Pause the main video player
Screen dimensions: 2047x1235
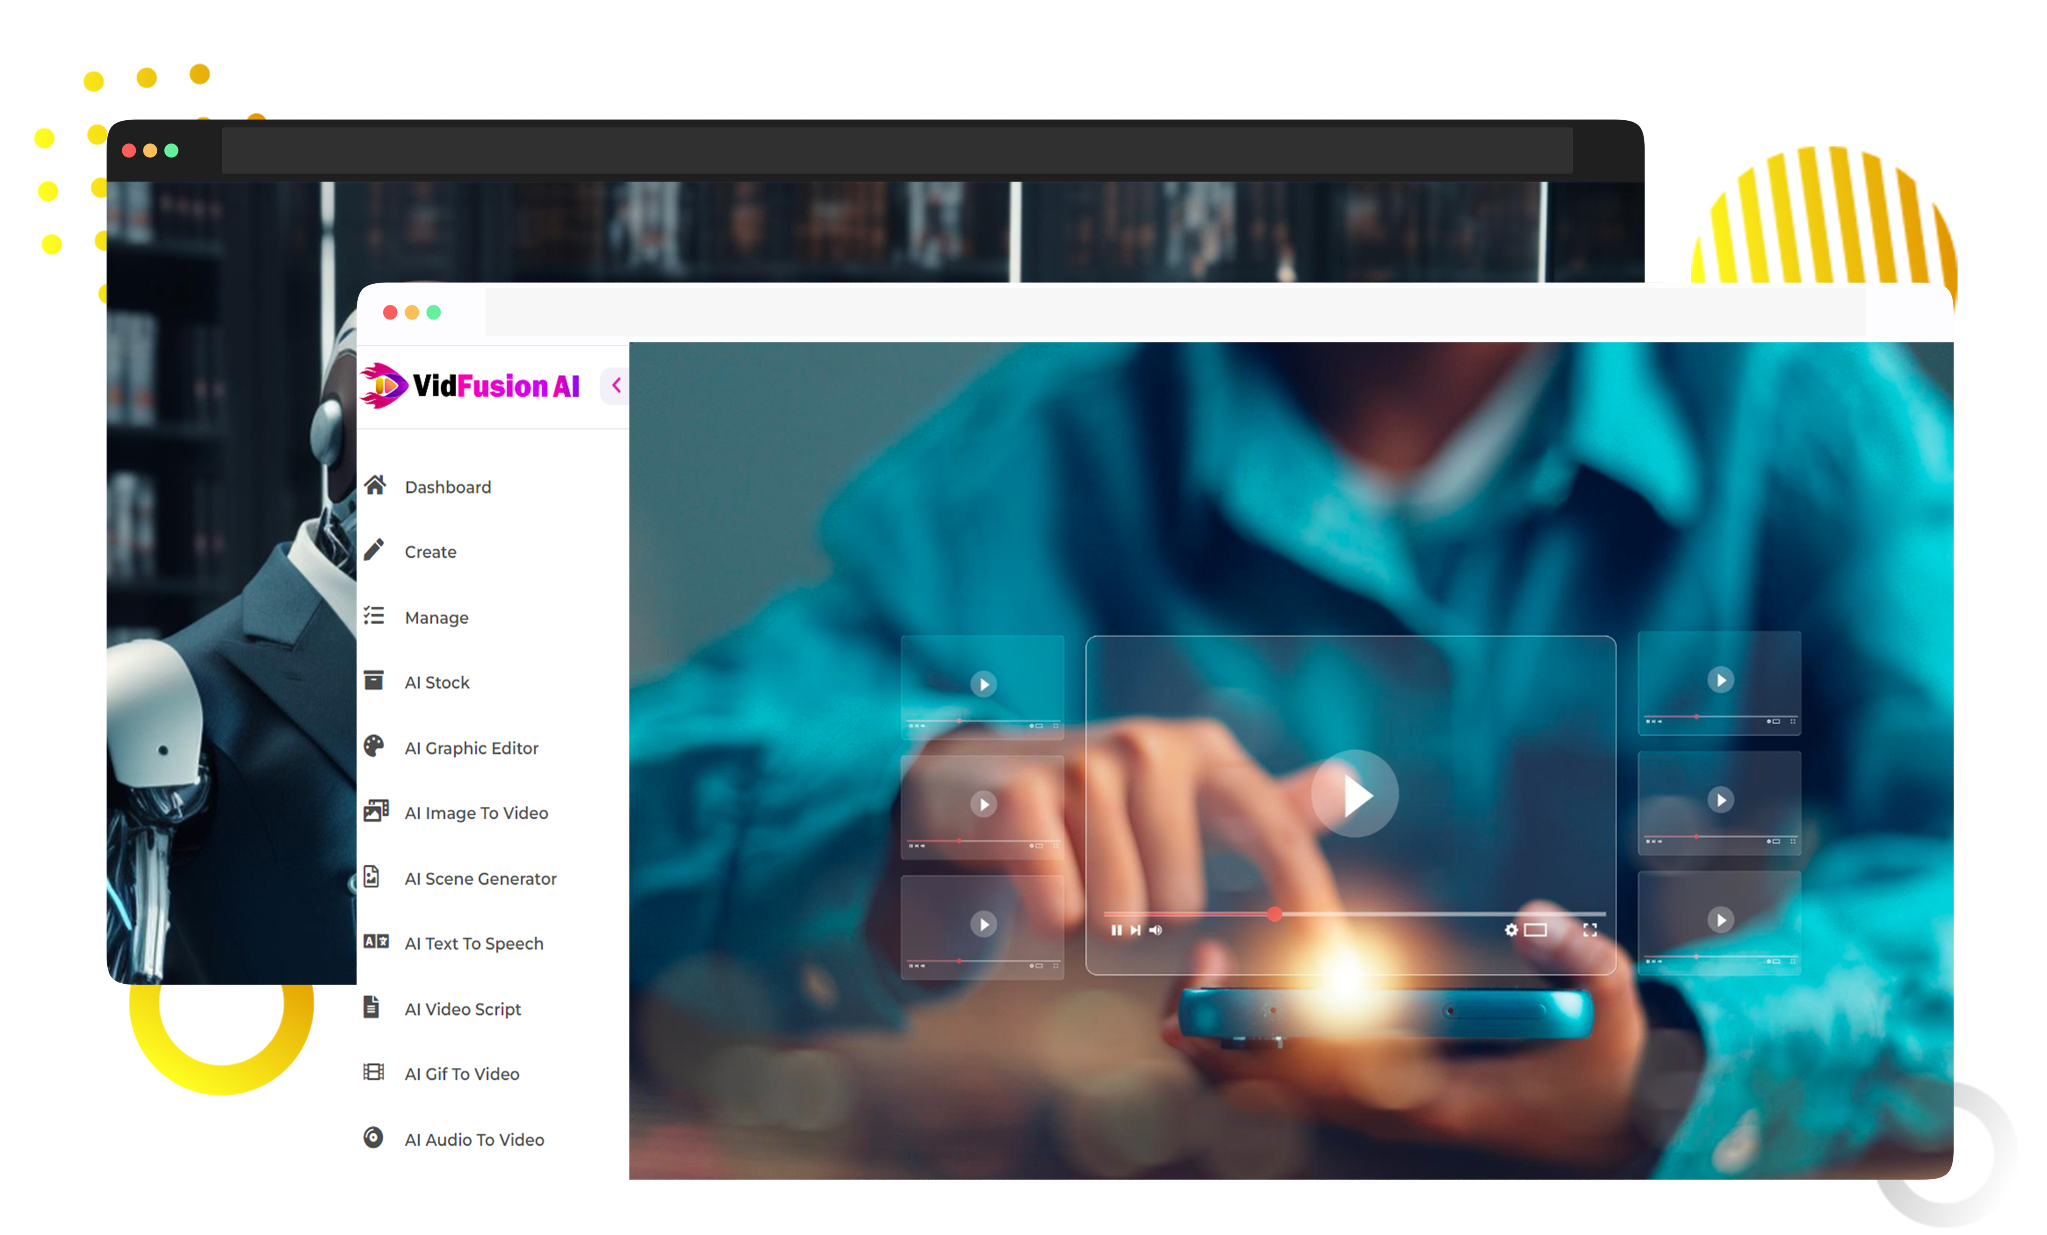coord(1116,930)
